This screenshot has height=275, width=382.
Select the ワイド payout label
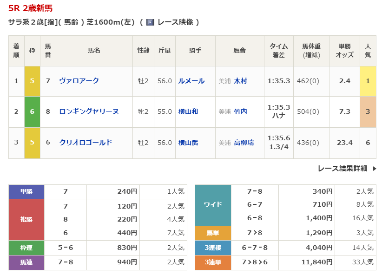[213, 205]
